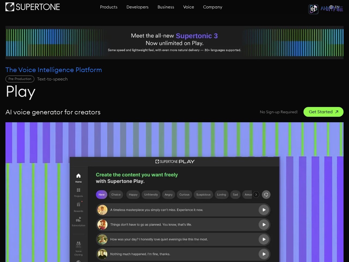Select the New emotion tag
This screenshot has height=262, width=349.
click(102, 195)
